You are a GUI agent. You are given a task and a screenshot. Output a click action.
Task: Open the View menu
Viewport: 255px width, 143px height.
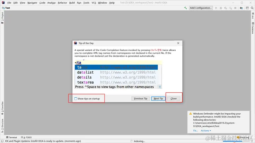click(x=22, y=3)
